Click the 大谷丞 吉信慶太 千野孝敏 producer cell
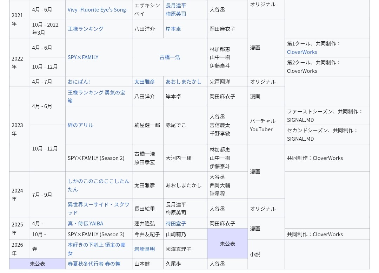Viewport: 379px width, 273px height. point(227,125)
